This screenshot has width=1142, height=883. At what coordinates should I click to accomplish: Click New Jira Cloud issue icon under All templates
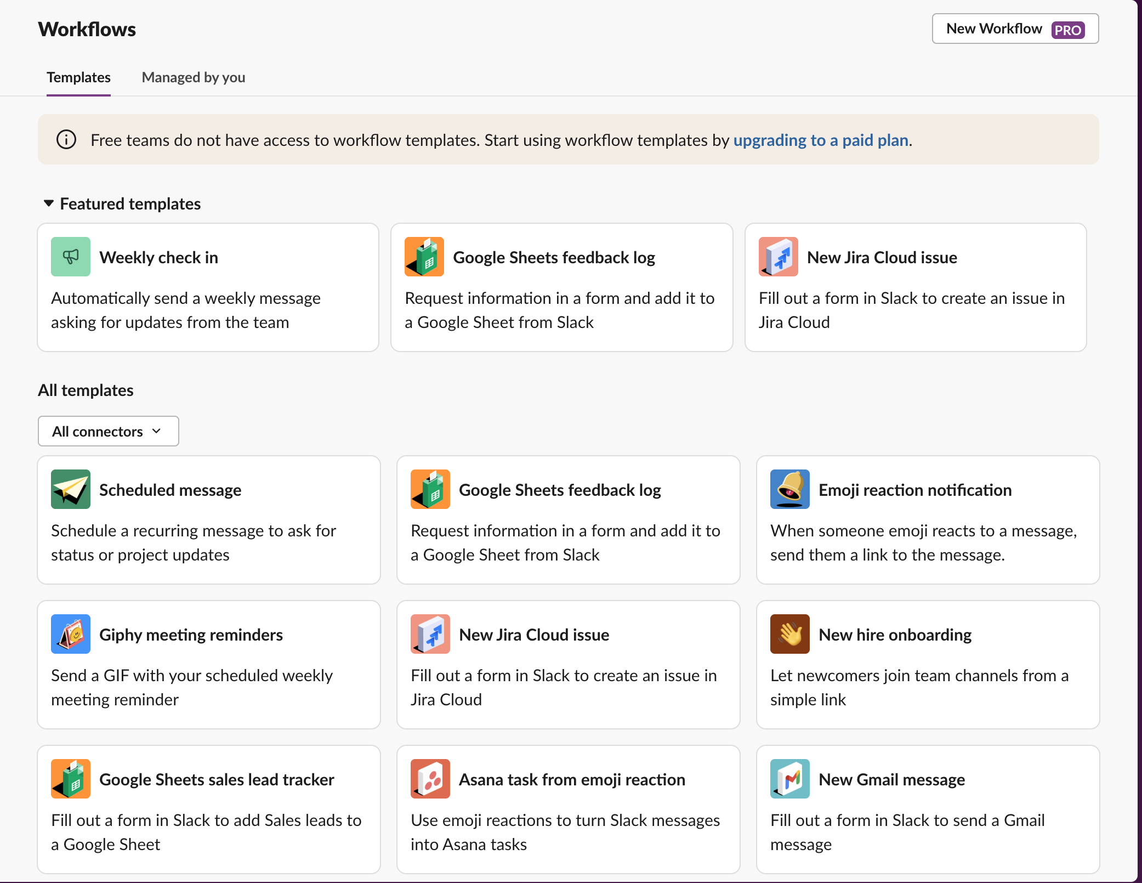pos(430,634)
